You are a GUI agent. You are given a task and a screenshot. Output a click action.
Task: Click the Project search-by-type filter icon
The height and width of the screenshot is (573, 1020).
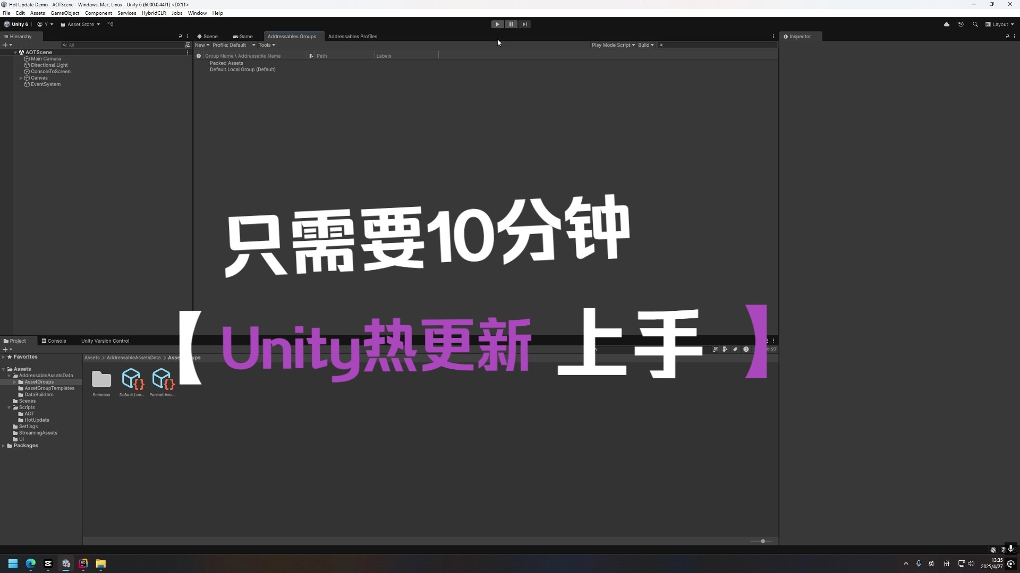point(725,350)
